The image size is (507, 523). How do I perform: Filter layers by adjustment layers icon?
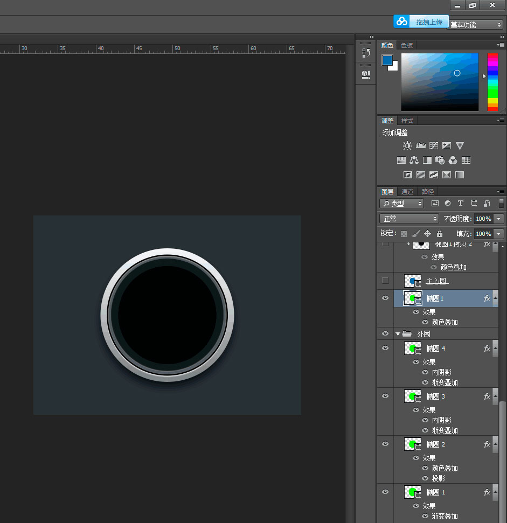click(448, 203)
